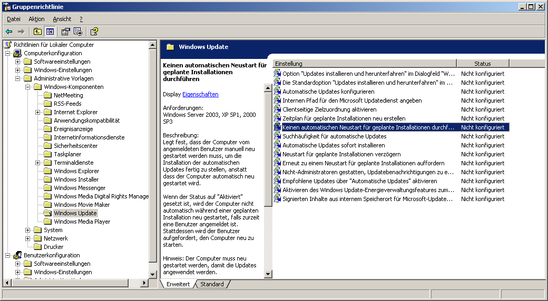The width and height of the screenshot is (548, 301).
Task: Select Ereignisanzeige in the tree
Action: [x=73, y=129]
